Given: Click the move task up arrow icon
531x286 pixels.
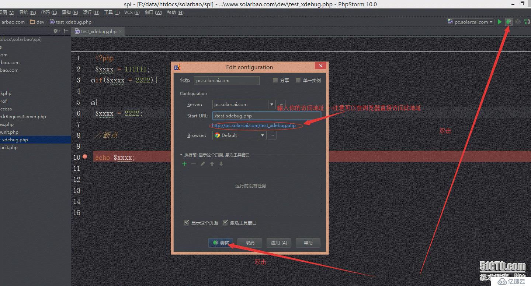Looking at the screenshot, I should (x=212, y=164).
